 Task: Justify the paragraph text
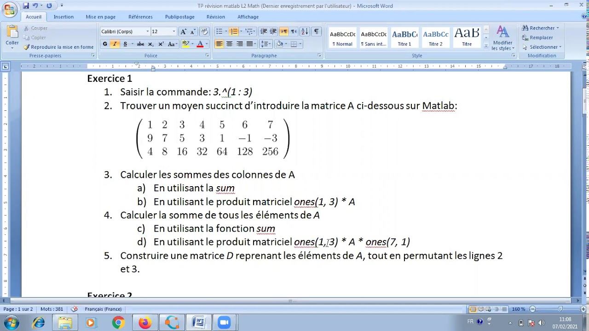tap(249, 44)
